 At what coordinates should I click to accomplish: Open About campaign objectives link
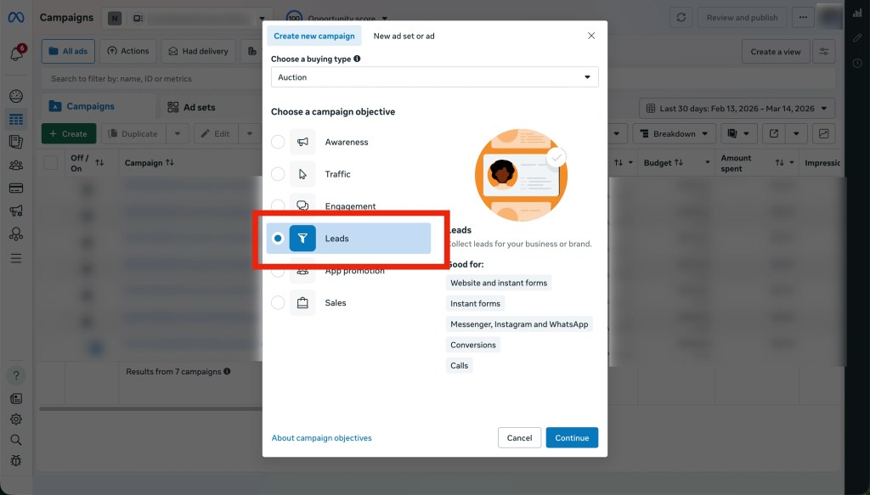(x=321, y=438)
